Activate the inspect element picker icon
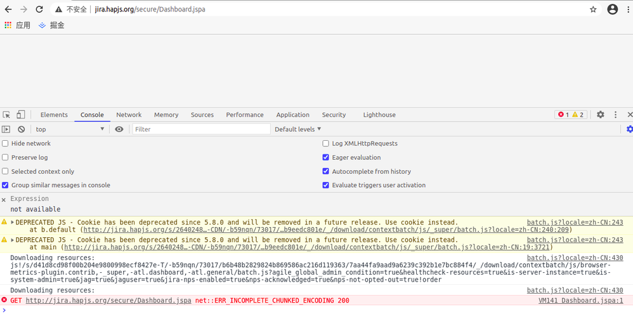 click(6, 115)
